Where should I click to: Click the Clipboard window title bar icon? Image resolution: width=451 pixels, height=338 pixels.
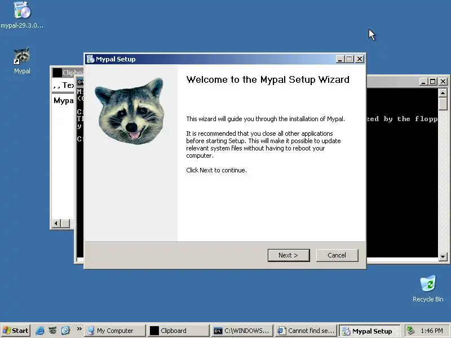58,73
